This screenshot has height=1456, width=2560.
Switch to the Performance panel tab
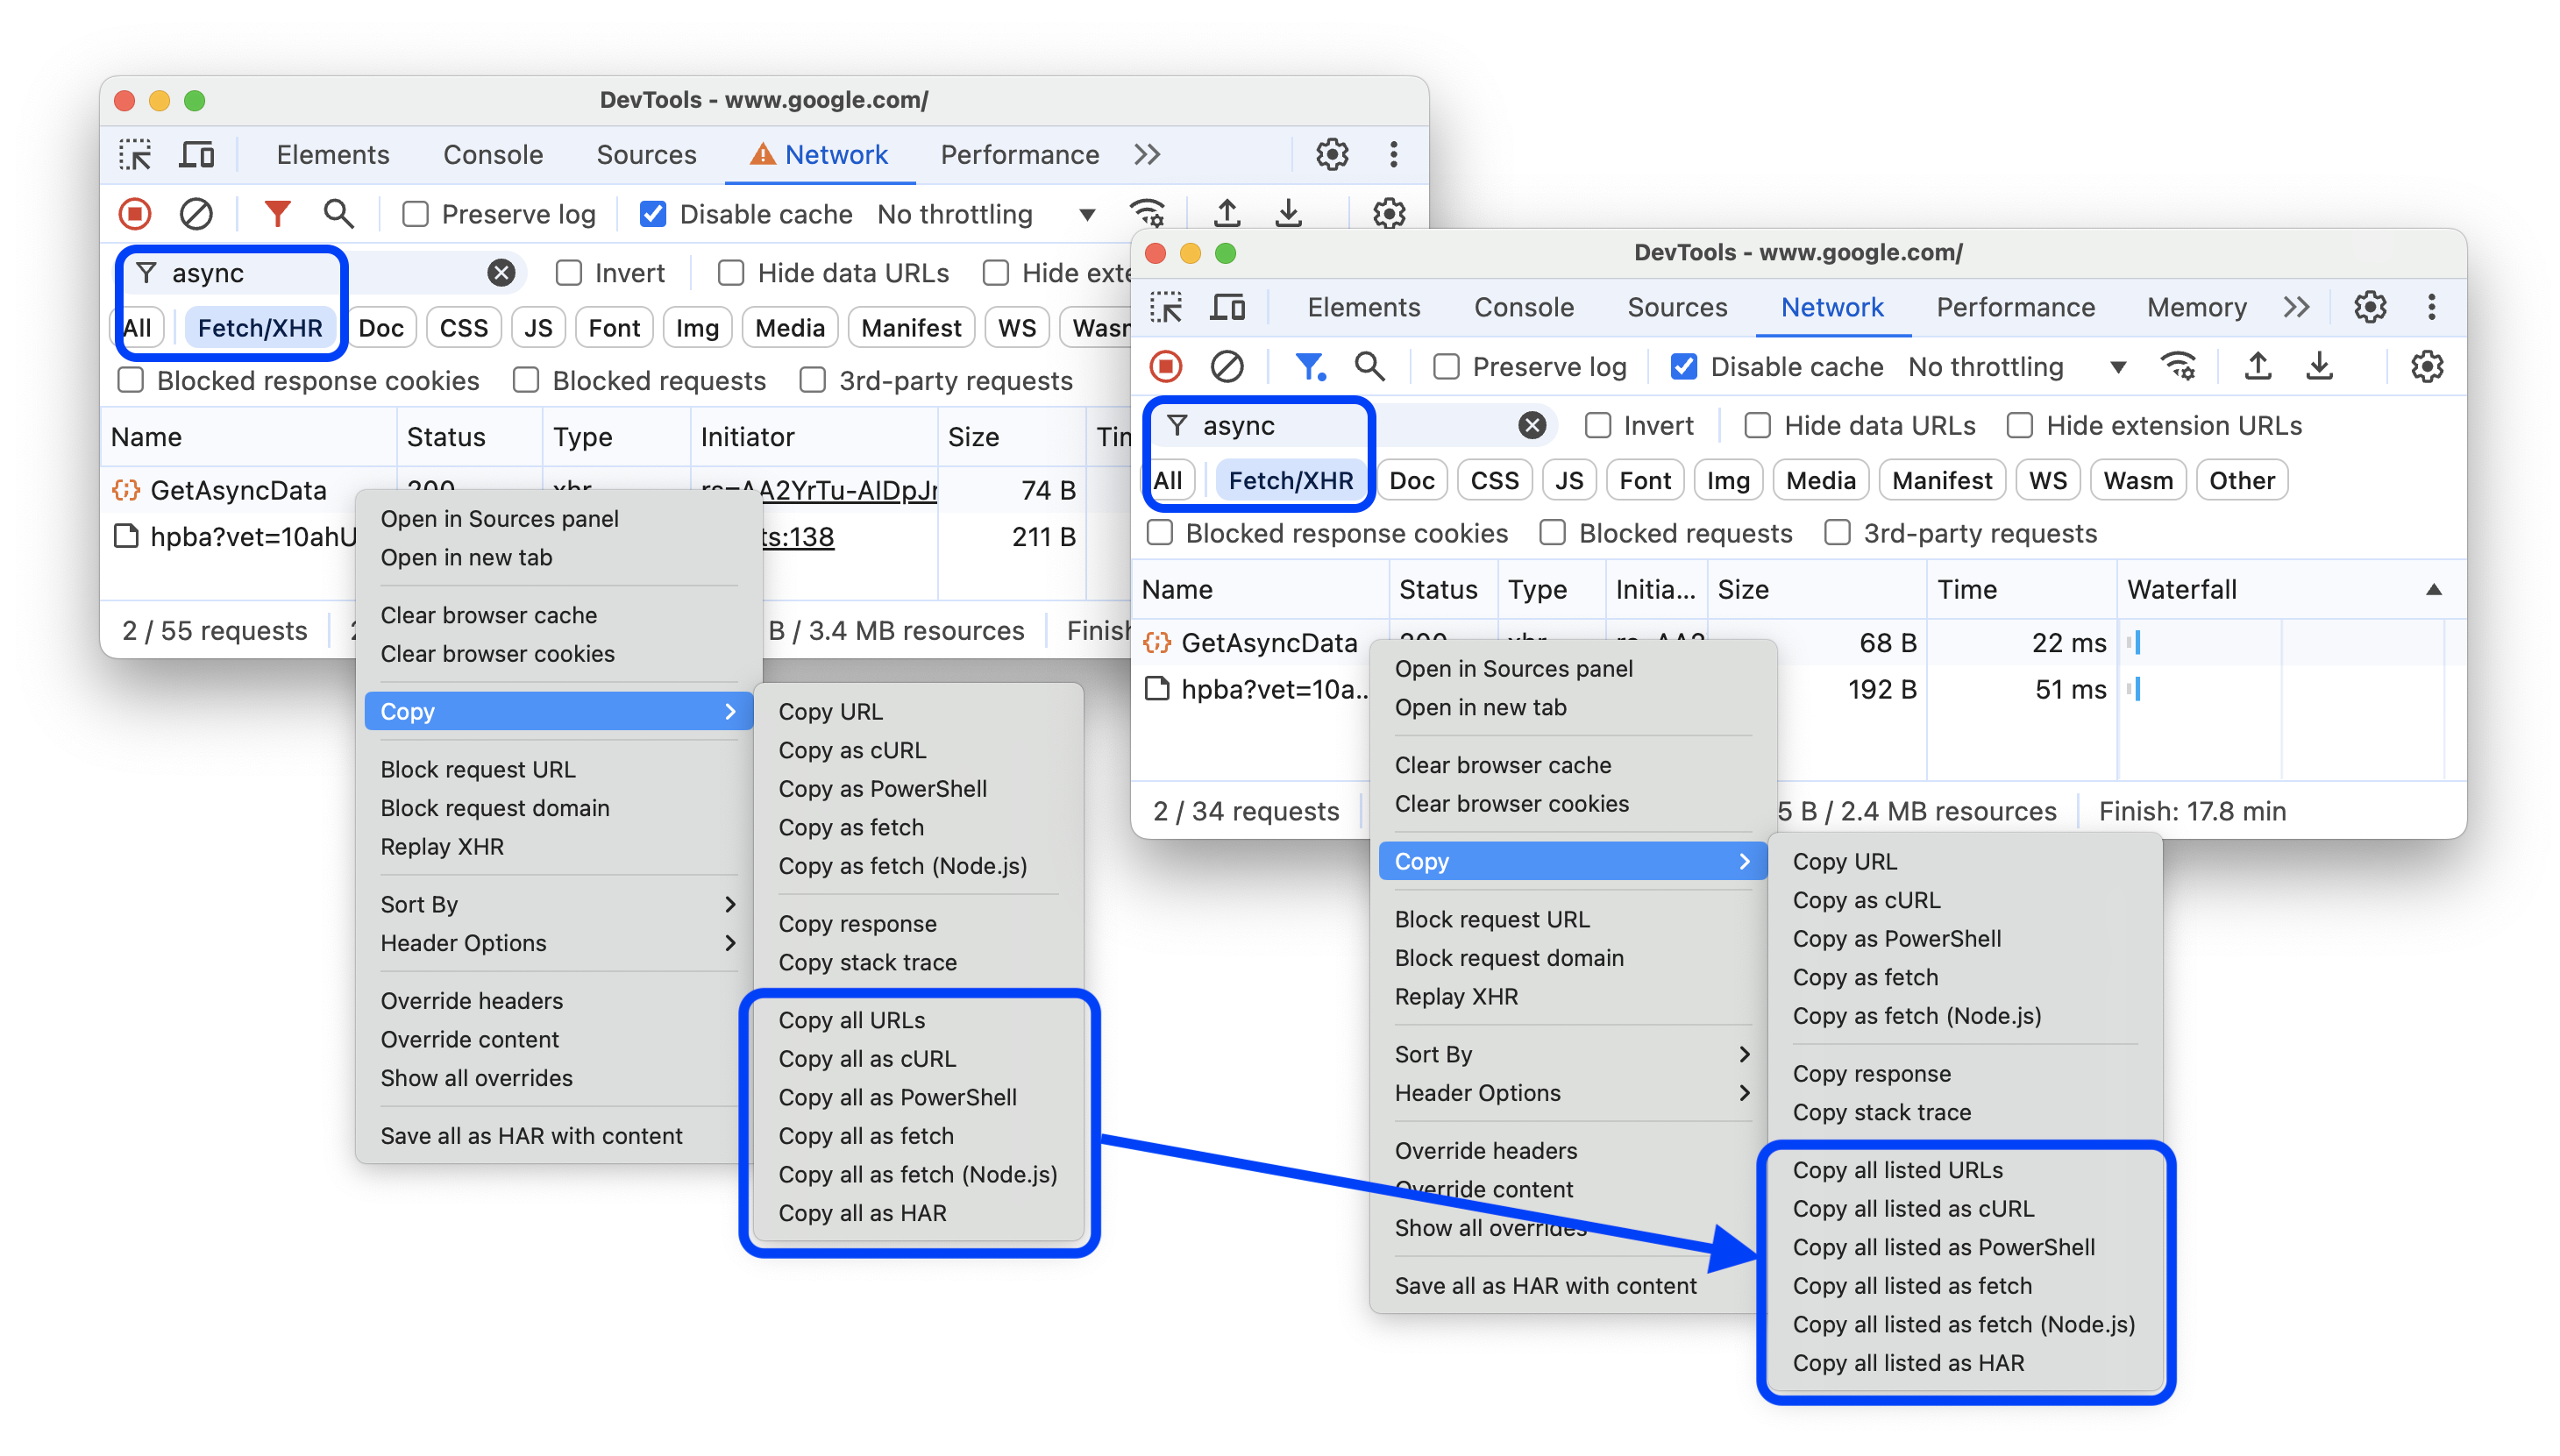coord(1018,157)
